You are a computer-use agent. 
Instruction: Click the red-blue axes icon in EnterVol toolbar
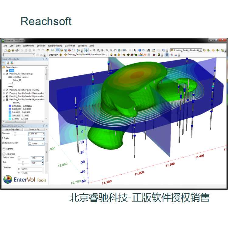point(176,55)
